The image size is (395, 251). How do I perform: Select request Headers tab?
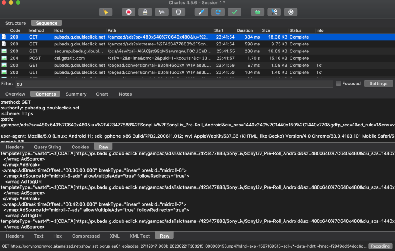(15, 147)
